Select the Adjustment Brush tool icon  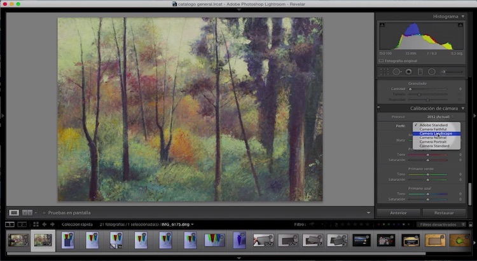click(452, 72)
